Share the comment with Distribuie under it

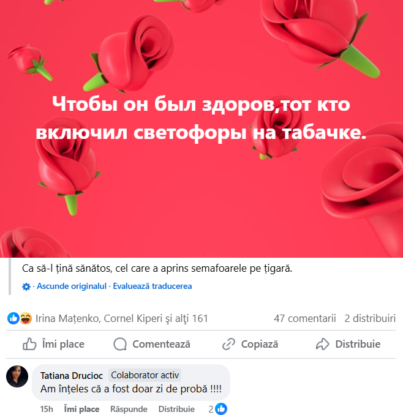(x=176, y=409)
